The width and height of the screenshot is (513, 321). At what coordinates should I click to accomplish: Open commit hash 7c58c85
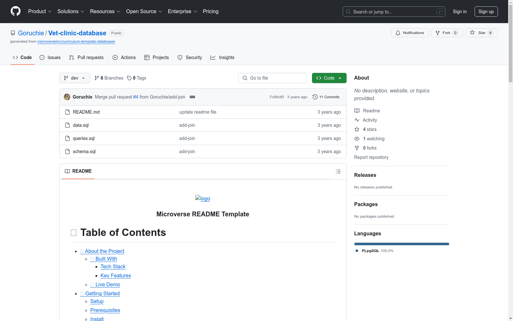pyautogui.click(x=276, y=97)
